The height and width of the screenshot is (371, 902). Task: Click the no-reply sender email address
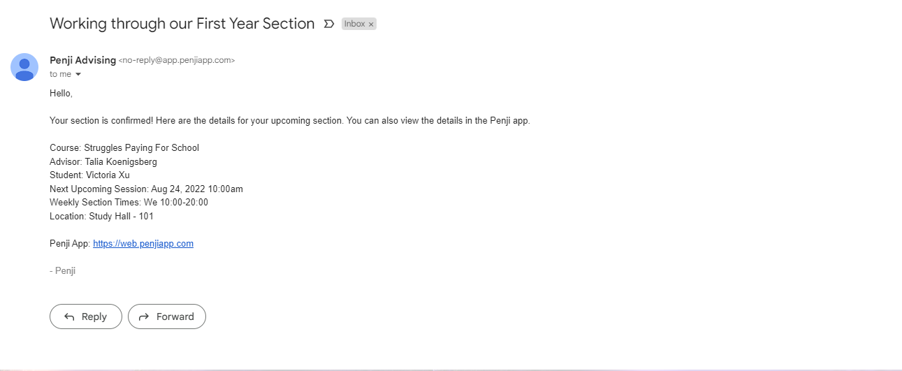pyautogui.click(x=177, y=61)
